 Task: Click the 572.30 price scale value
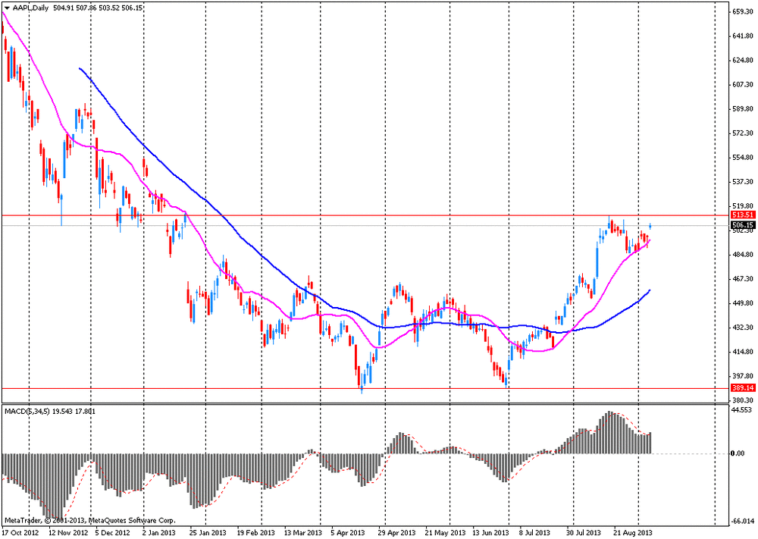point(743,133)
